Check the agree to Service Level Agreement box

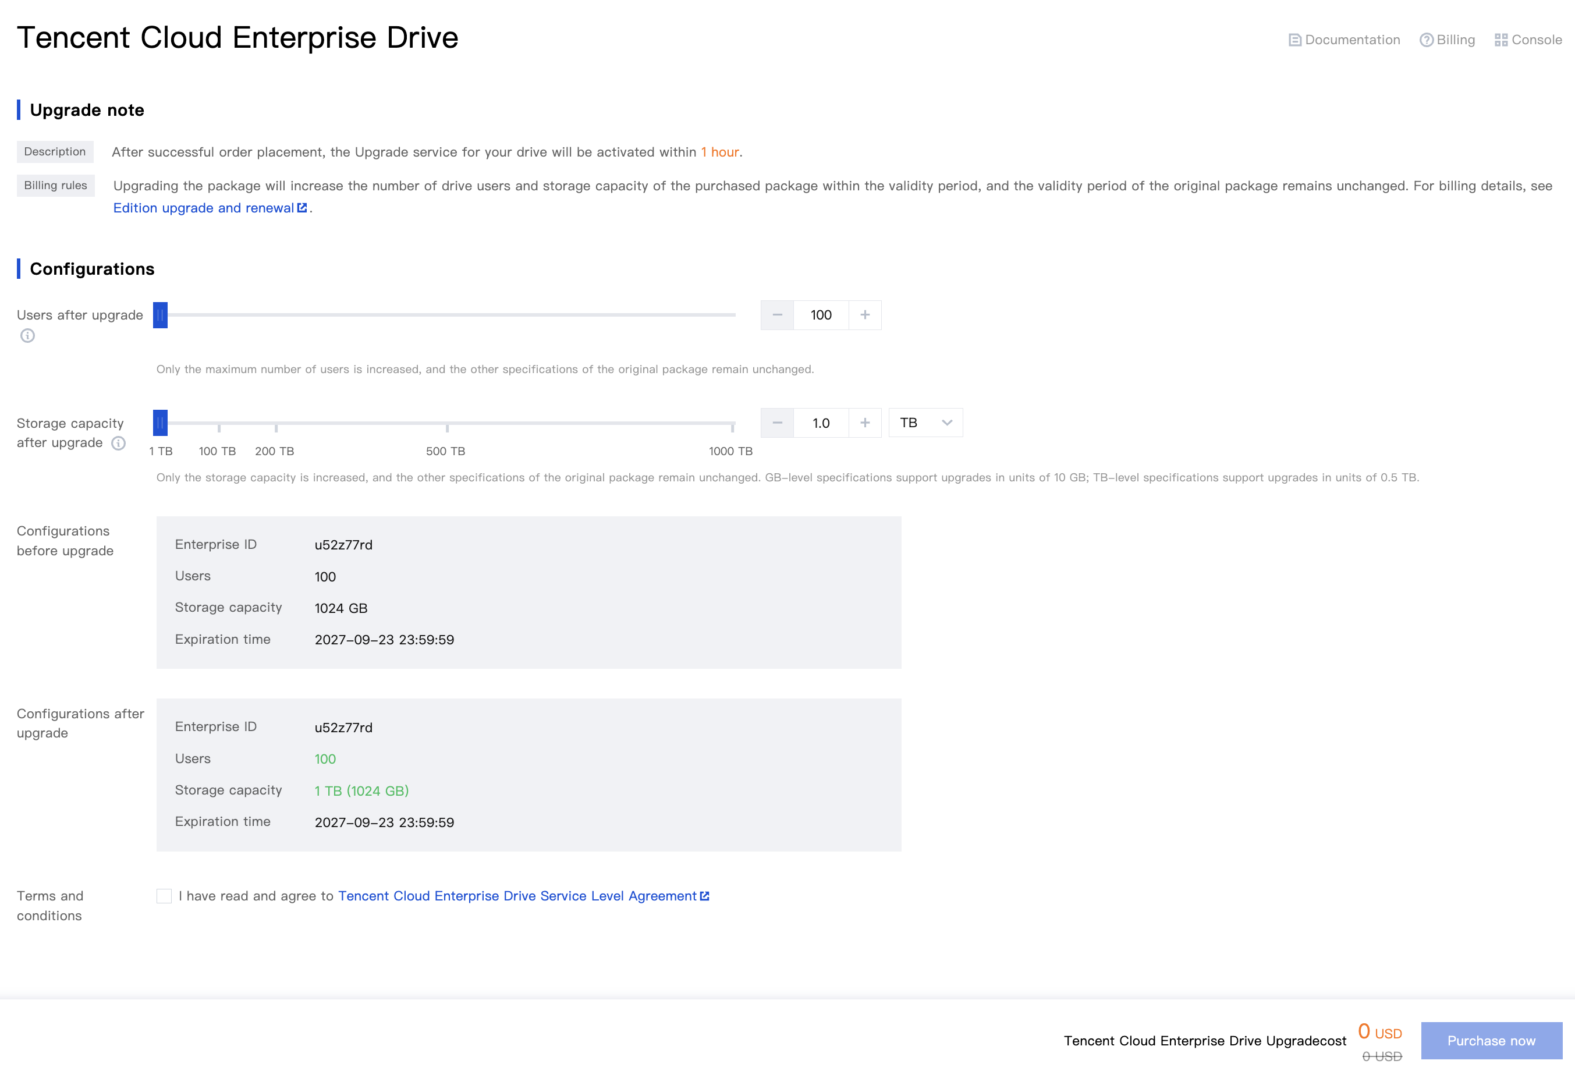(x=164, y=896)
